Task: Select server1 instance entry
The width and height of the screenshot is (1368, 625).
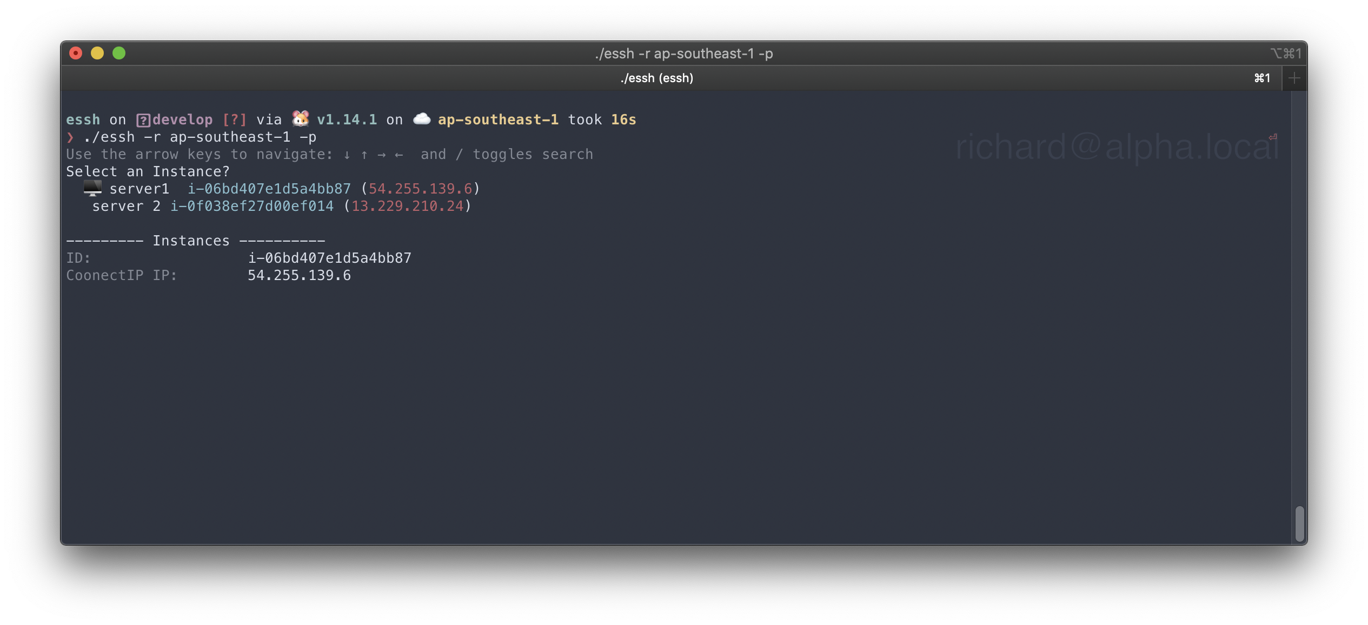Action: pos(140,189)
